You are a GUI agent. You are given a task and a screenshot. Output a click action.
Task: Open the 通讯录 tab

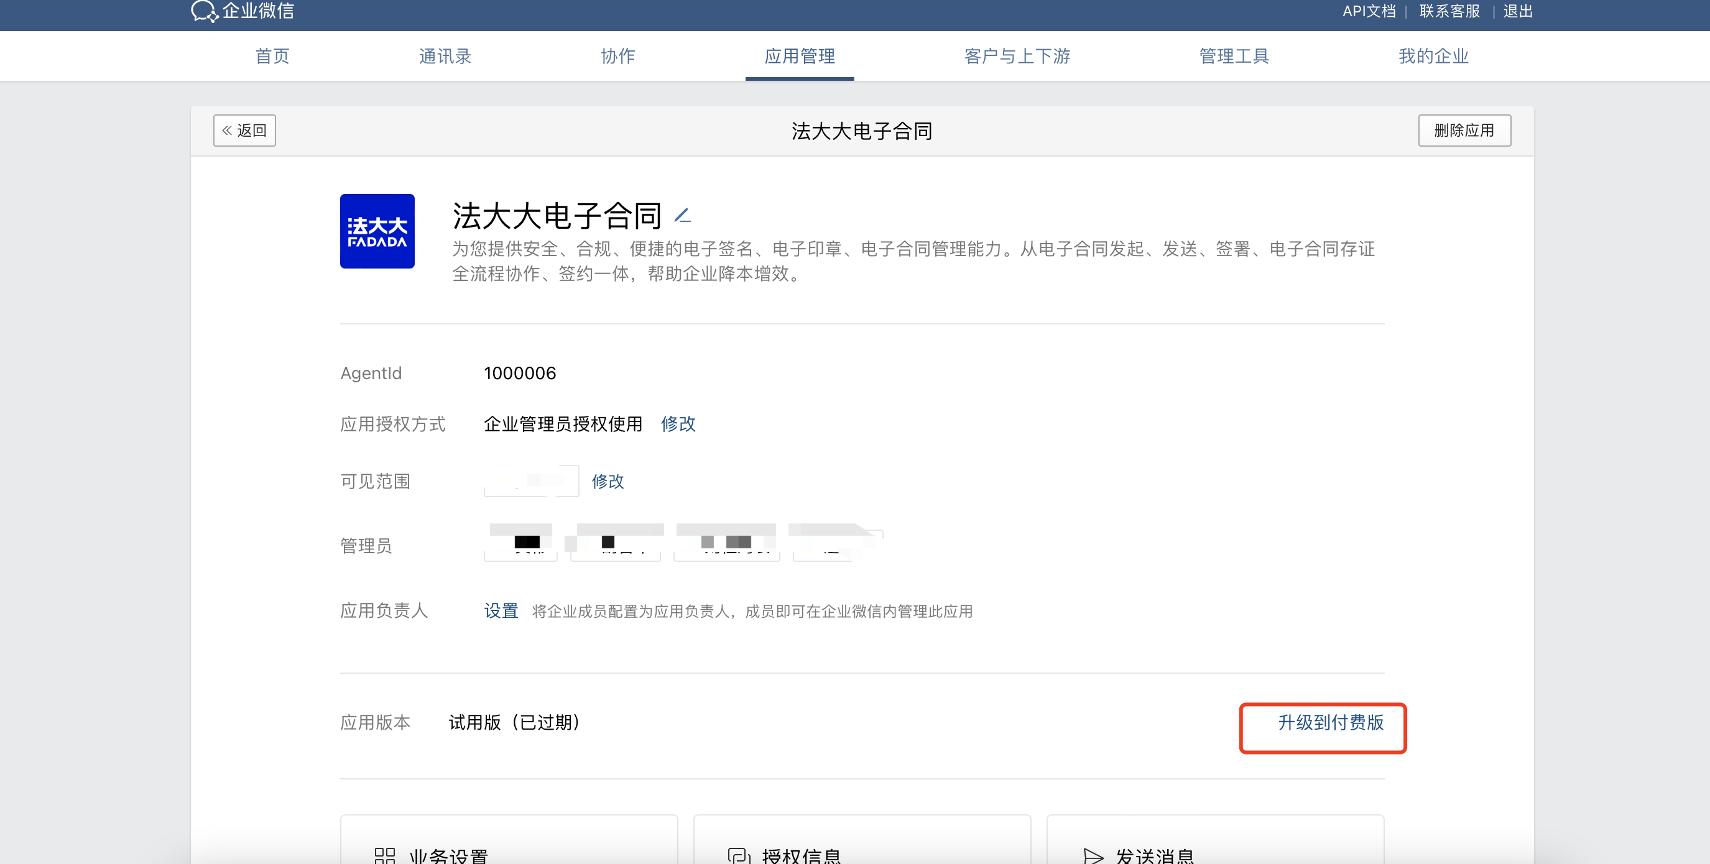pyautogui.click(x=445, y=57)
